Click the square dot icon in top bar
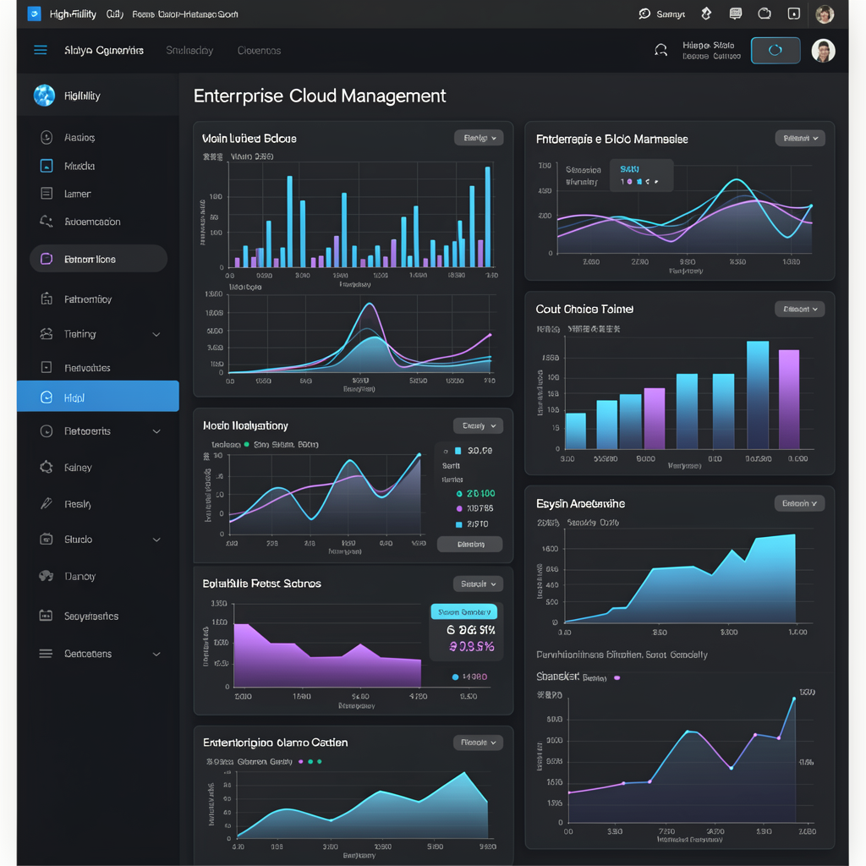 pos(793,14)
